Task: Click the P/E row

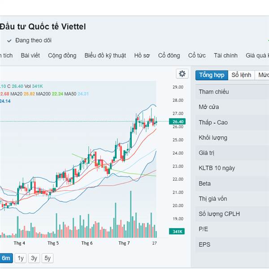Action: 232,229
